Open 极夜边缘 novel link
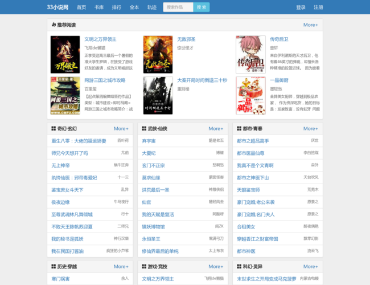370x285 pixels. pos(61,202)
